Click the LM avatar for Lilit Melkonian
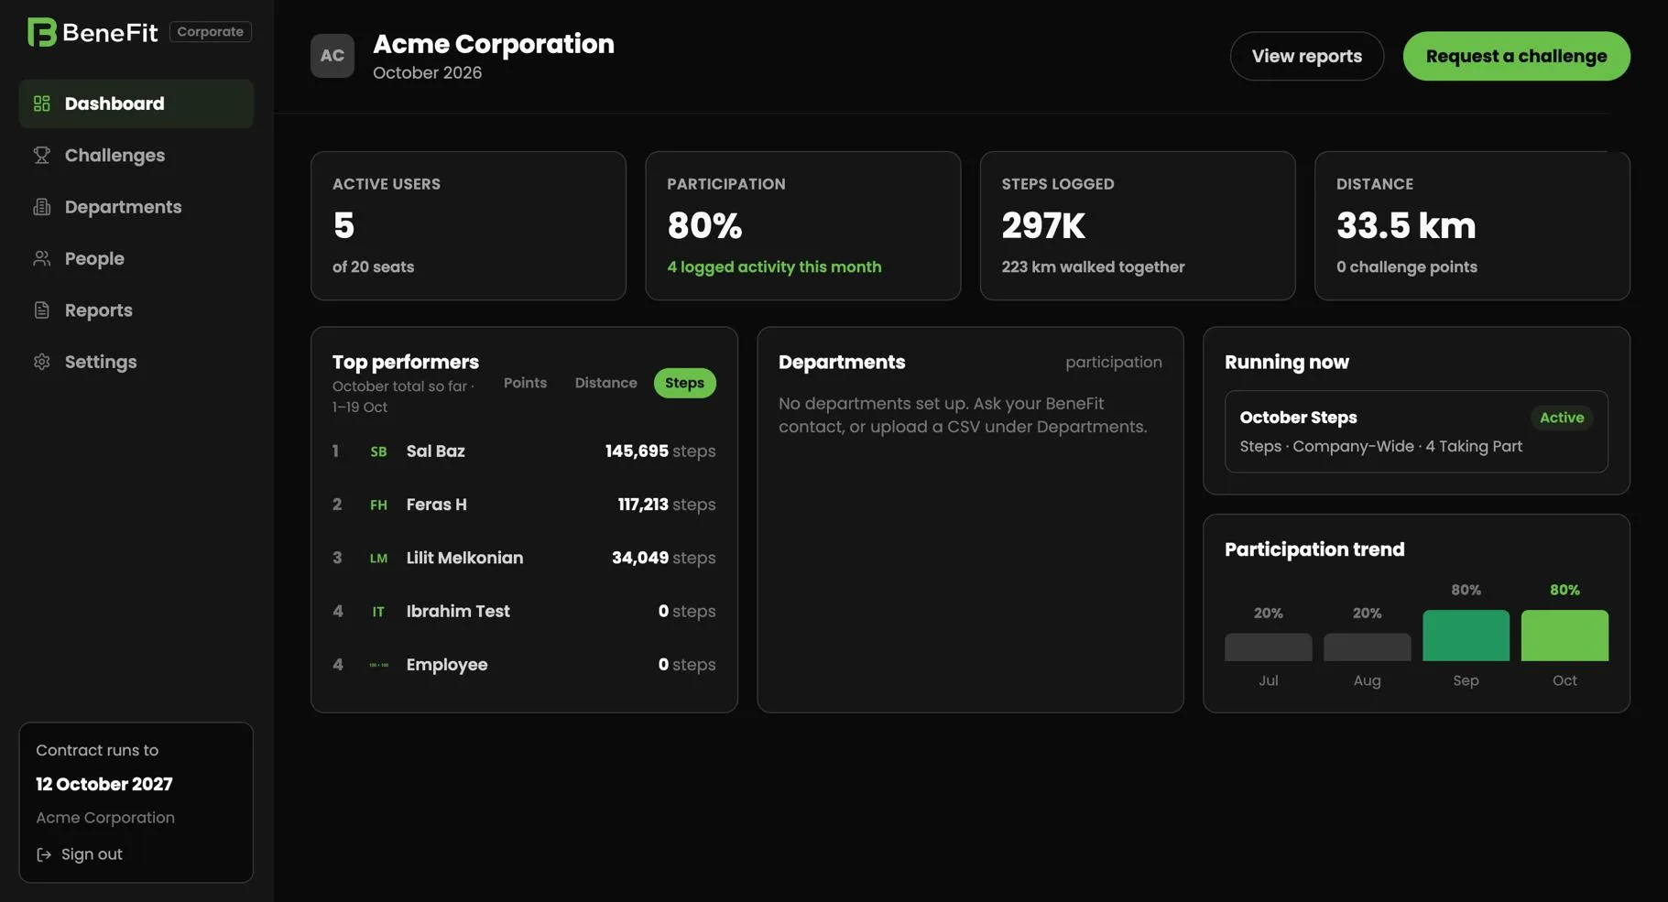Viewport: 1668px width, 902px height. click(x=378, y=558)
